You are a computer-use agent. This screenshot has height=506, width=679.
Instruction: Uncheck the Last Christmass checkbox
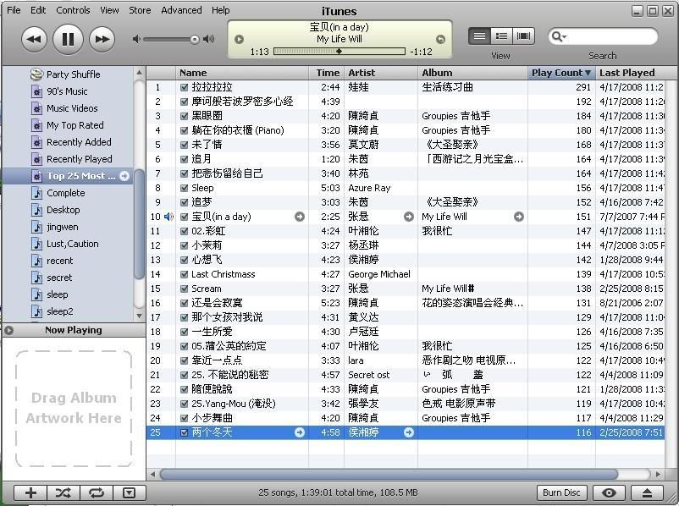tap(184, 274)
